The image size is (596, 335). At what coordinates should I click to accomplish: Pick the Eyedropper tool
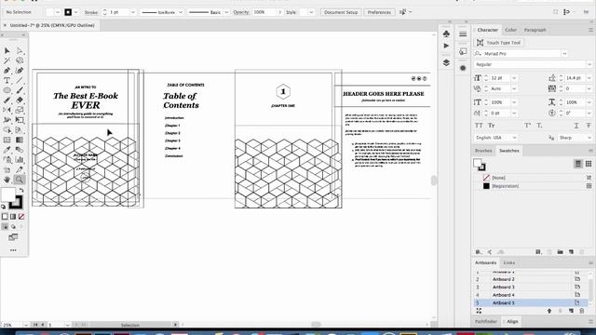click(7, 150)
